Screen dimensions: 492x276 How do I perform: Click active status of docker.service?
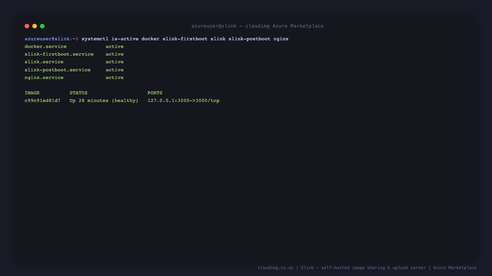(x=115, y=46)
